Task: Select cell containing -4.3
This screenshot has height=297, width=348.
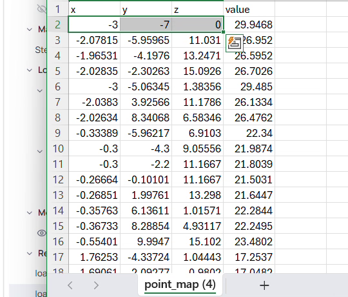Action: point(146,148)
